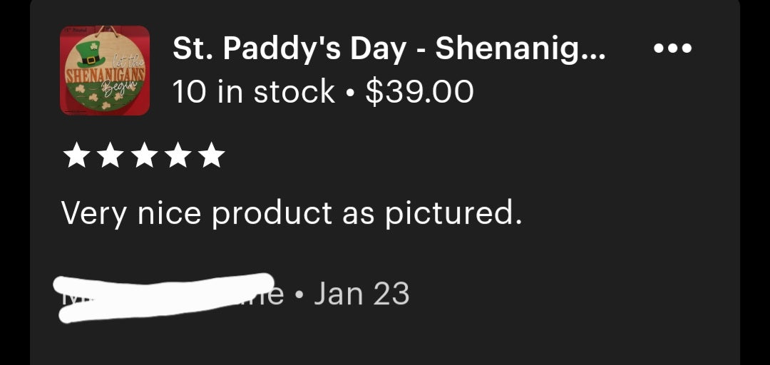Select the third rating star
Image resolution: width=770 pixels, height=365 pixels.
click(x=143, y=156)
